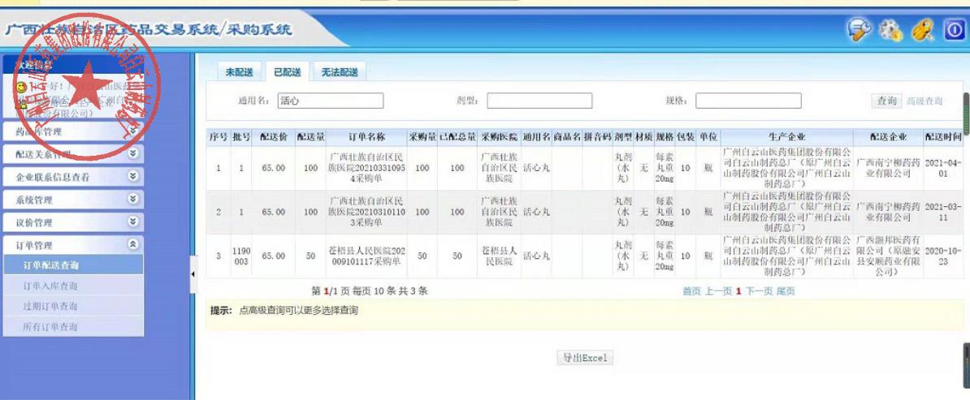Click the 包装 column header
Viewport: 970px width, 400px height.
[x=686, y=136]
